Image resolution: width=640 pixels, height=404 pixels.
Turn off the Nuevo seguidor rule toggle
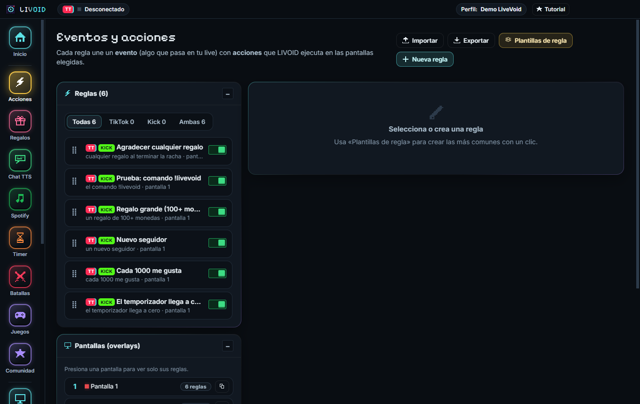point(217,243)
